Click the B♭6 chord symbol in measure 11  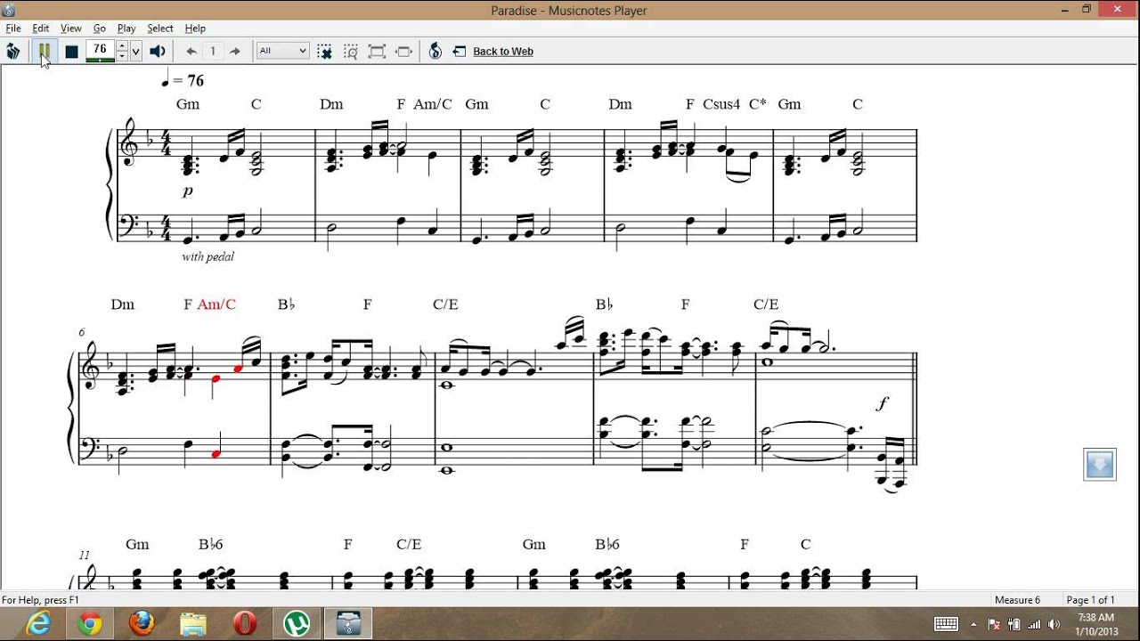(210, 545)
